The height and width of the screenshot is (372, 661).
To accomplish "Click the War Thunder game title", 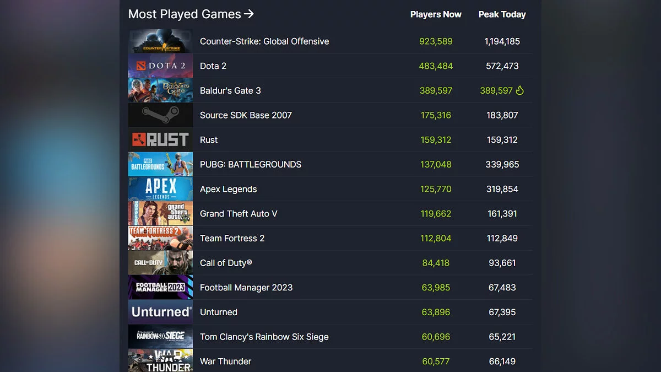I will coord(225,362).
